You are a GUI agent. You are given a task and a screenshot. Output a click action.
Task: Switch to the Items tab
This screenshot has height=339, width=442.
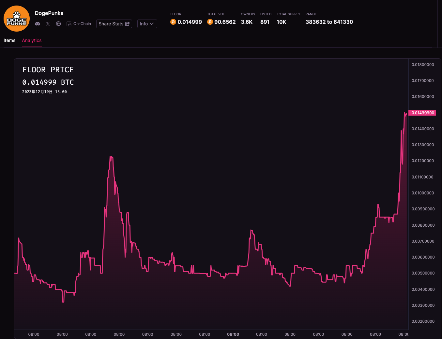[9, 40]
